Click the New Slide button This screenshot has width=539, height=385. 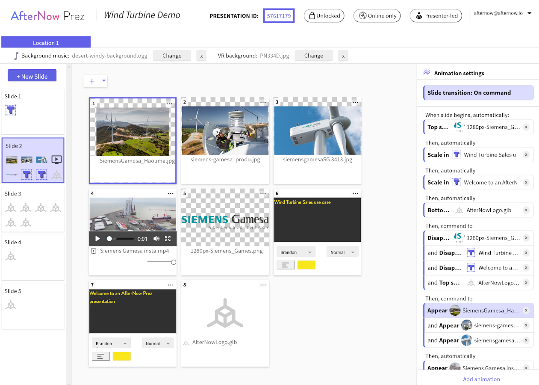tap(32, 76)
